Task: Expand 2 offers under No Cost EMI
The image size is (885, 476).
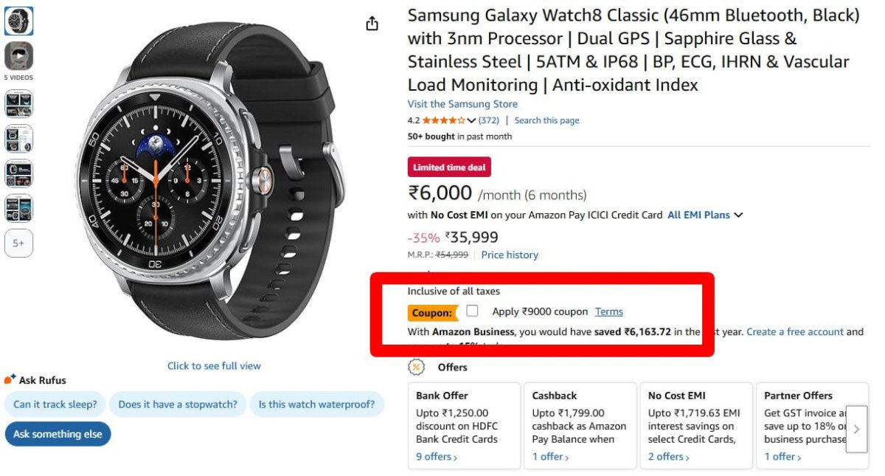Action: 668,457
